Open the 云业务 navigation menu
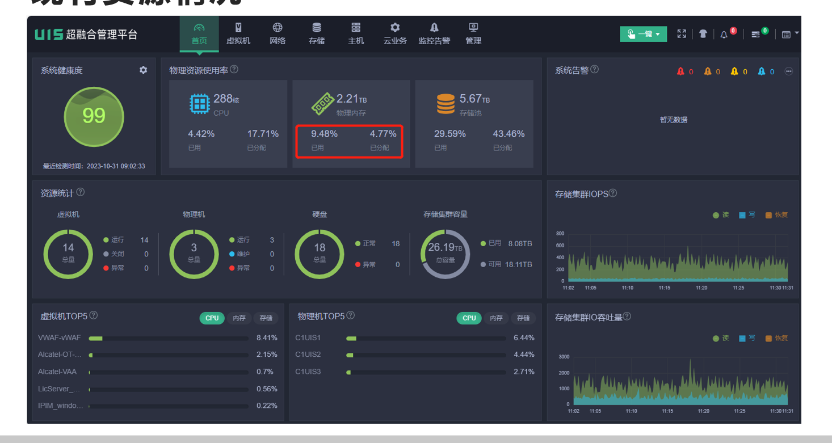The image size is (832, 443). click(395, 34)
